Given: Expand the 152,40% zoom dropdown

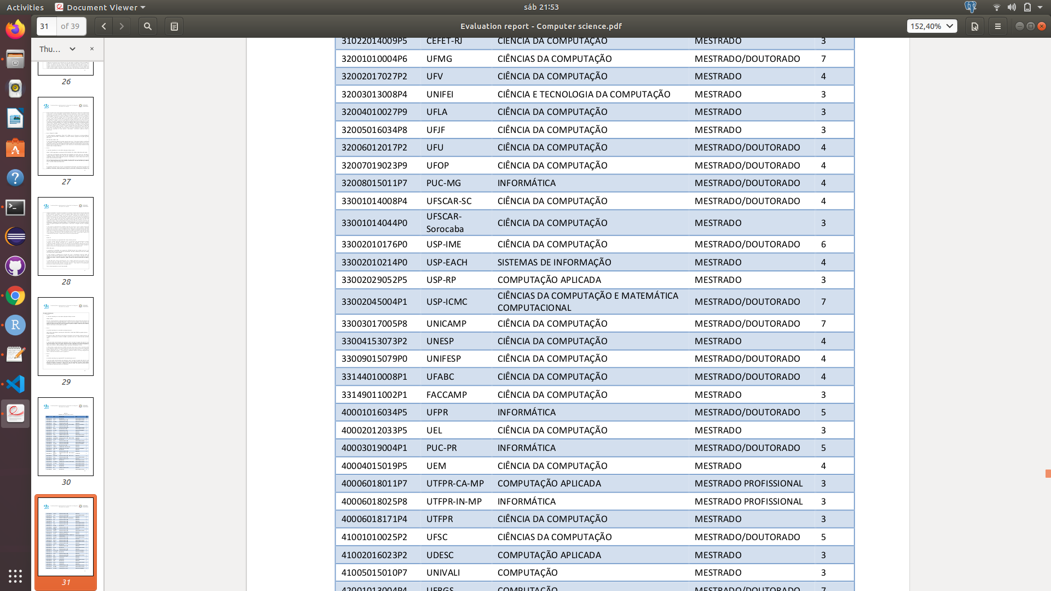Looking at the screenshot, I should [949, 26].
